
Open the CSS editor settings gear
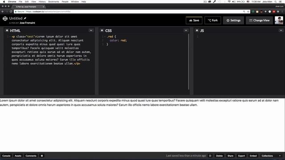(102, 31)
